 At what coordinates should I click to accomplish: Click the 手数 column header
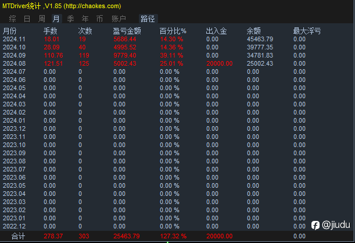click(x=51, y=31)
